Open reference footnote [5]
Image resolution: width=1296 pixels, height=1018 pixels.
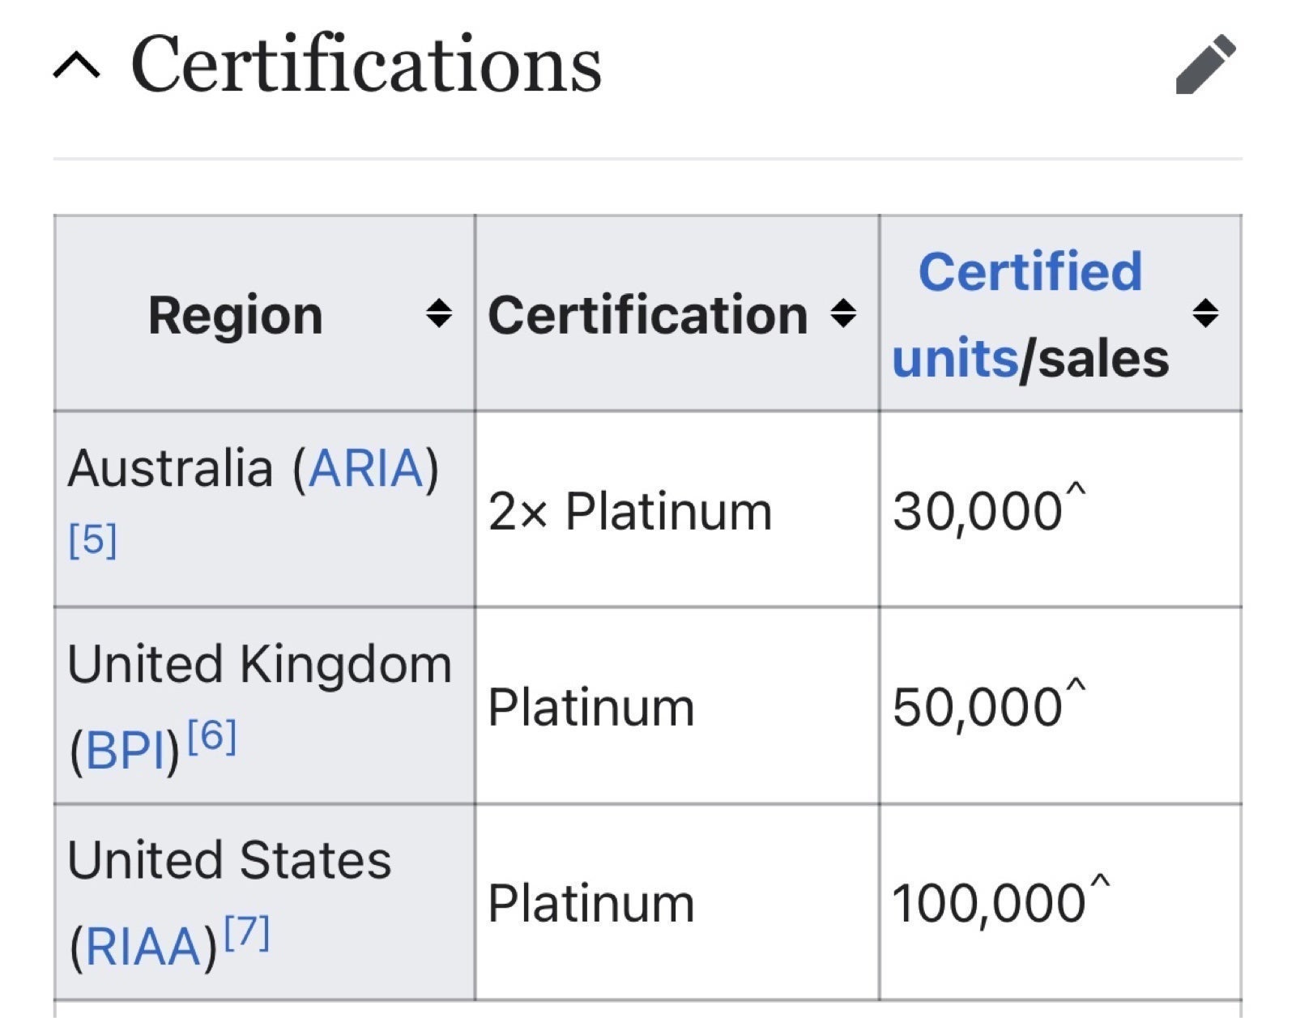[92, 540]
